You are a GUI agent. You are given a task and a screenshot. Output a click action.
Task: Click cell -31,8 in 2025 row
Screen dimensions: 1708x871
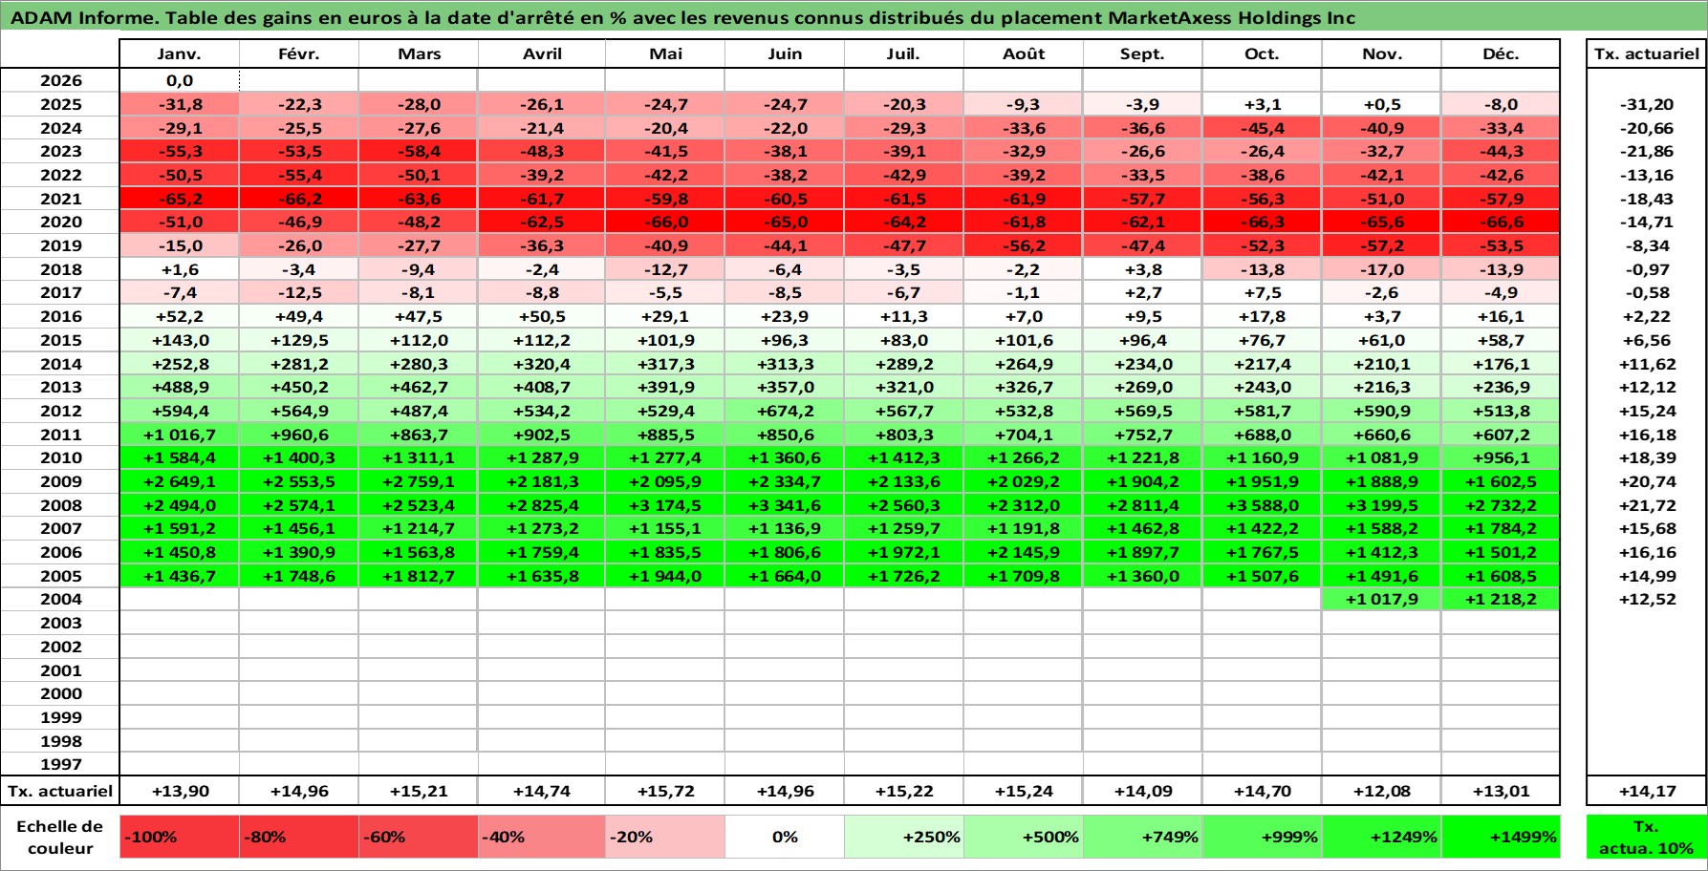[180, 104]
